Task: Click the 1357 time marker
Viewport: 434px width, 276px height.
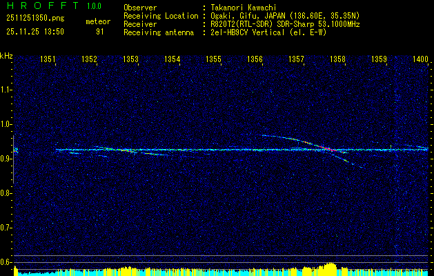Action: [x=297, y=59]
